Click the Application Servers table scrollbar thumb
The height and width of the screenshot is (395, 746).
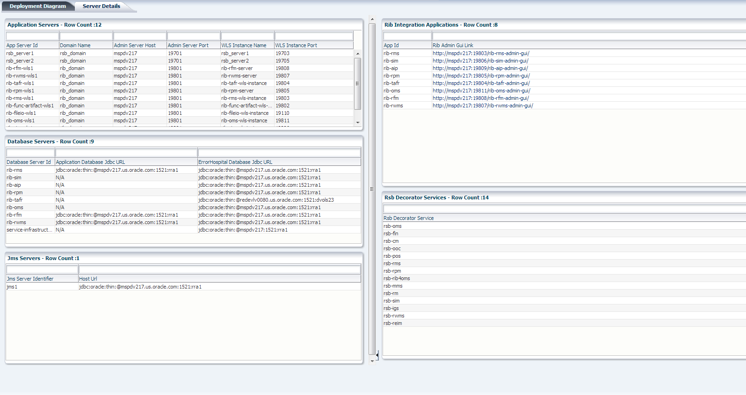point(358,84)
